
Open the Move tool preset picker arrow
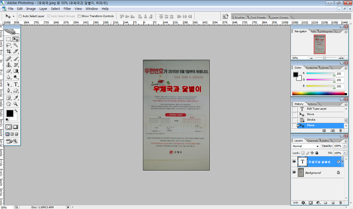pos(13,16)
